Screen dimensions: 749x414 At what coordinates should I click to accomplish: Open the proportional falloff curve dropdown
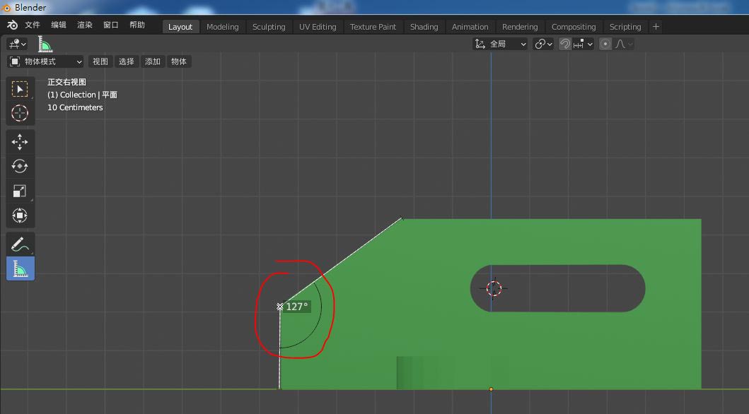click(x=623, y=44)
